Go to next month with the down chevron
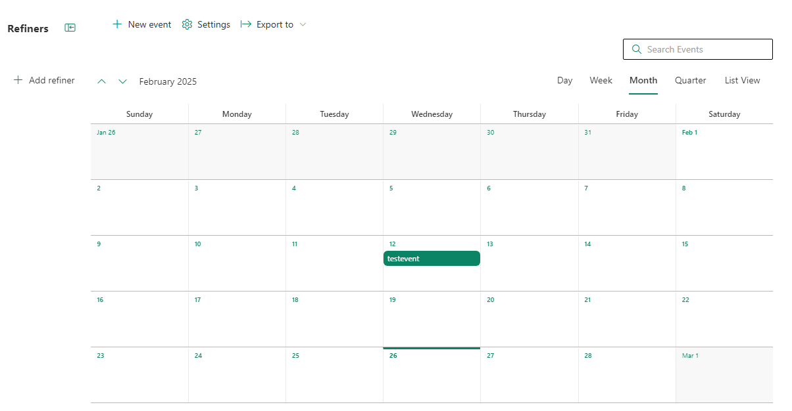This screenshot has width=792, height=411. (122, 81)
